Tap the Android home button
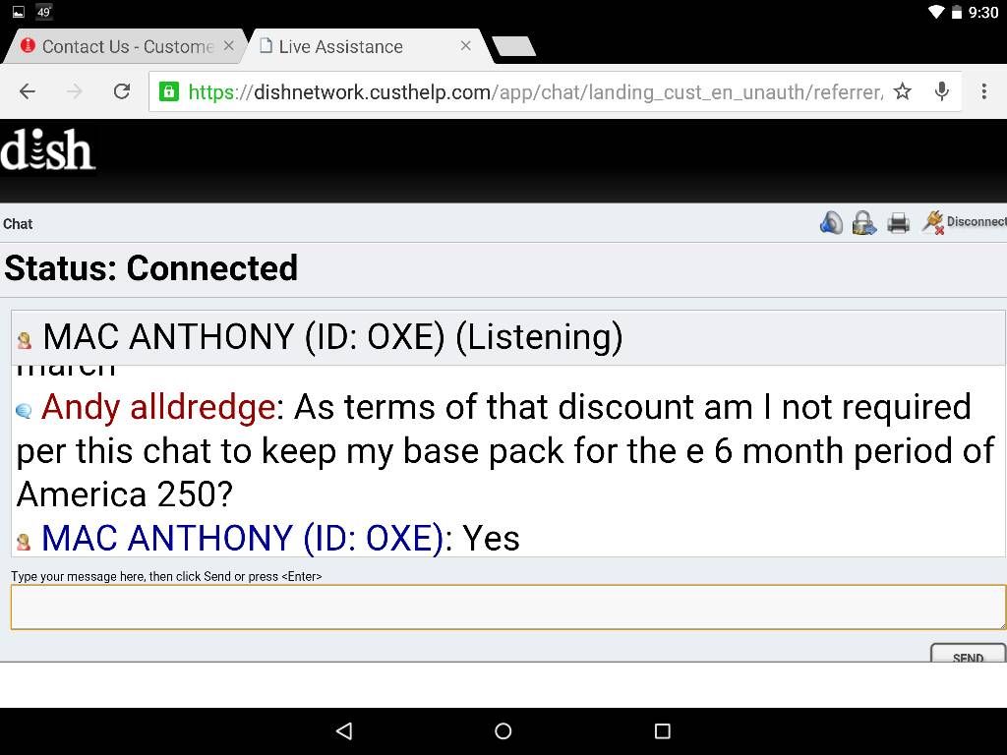The width and height of the screenshot is (1007, 755). 503,730
